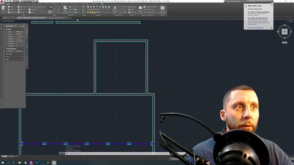Click the add layout plus button
The width and height of the screenshot is (294, 165).
tap(17, 156)
